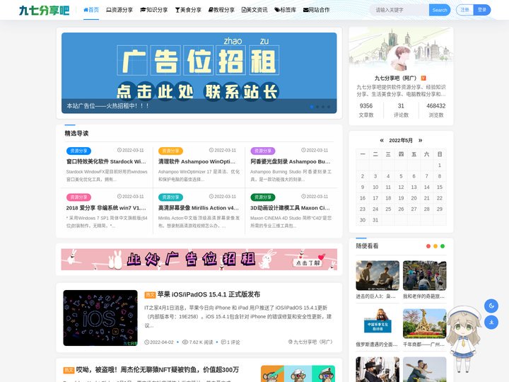
Task: Click the 注册 register button
Action: click(465, 10)
